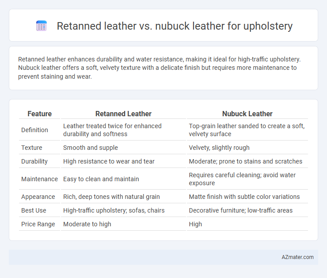The width and height of the screenshot is (327, 278).
Task: Click 'High-traffic upholstery; sofas, chairs' cell
Action: (x=123, y=210)
